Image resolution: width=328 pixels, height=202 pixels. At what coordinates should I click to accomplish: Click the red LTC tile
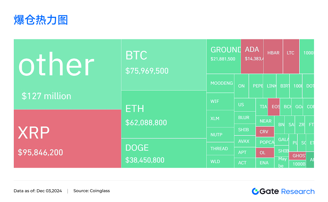click(x=291, y=56)
